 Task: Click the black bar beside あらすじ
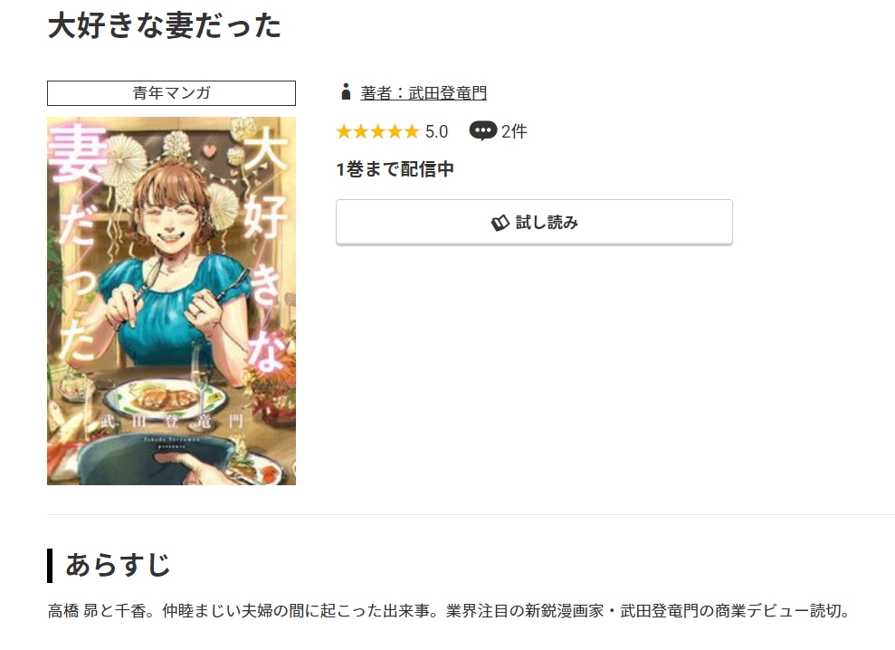pos(51,566)
